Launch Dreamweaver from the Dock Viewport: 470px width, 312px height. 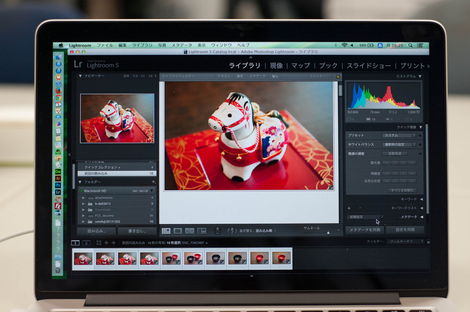pyautogui.click(x=58, y=171)
